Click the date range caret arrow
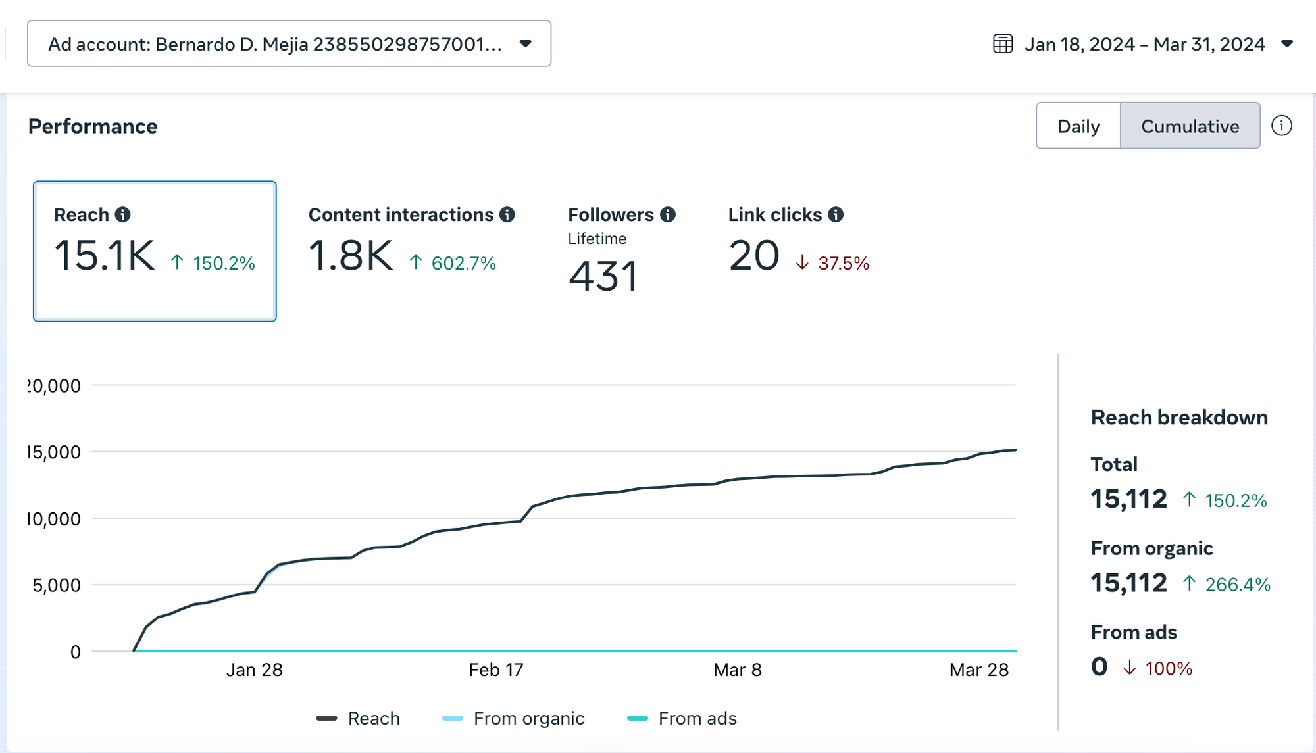This screenshot has height=753, width=1316. [x=1287, y=44]
